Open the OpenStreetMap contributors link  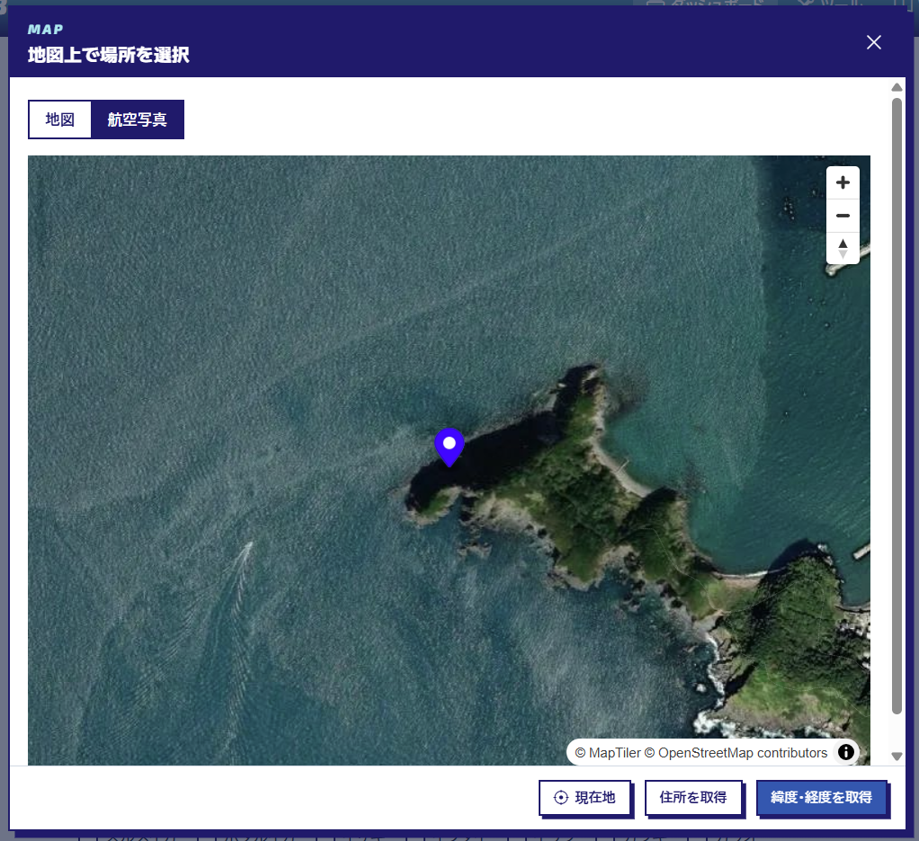click(736, 753)
